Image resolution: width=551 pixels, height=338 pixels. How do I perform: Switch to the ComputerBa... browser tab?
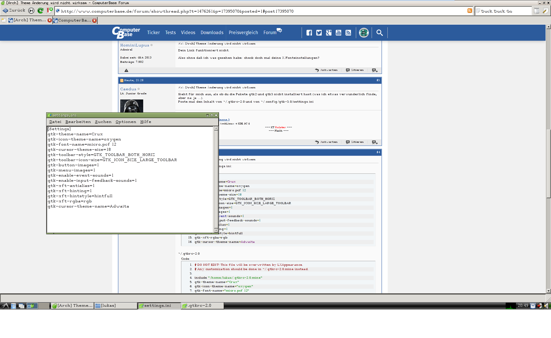coord(74,20)
